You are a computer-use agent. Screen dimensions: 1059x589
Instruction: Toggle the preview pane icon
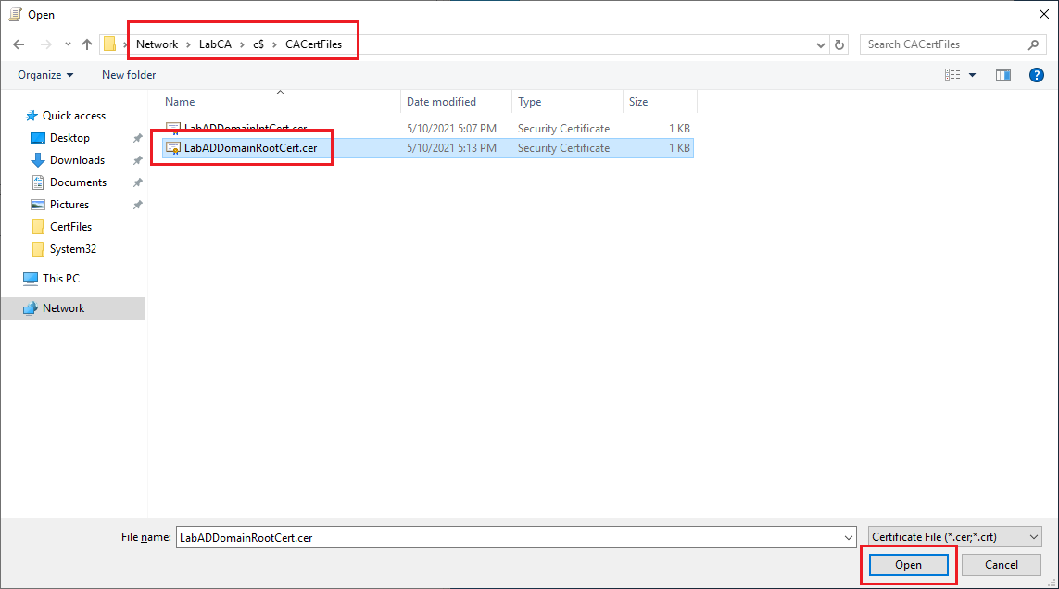click(x=1002, y=75)
